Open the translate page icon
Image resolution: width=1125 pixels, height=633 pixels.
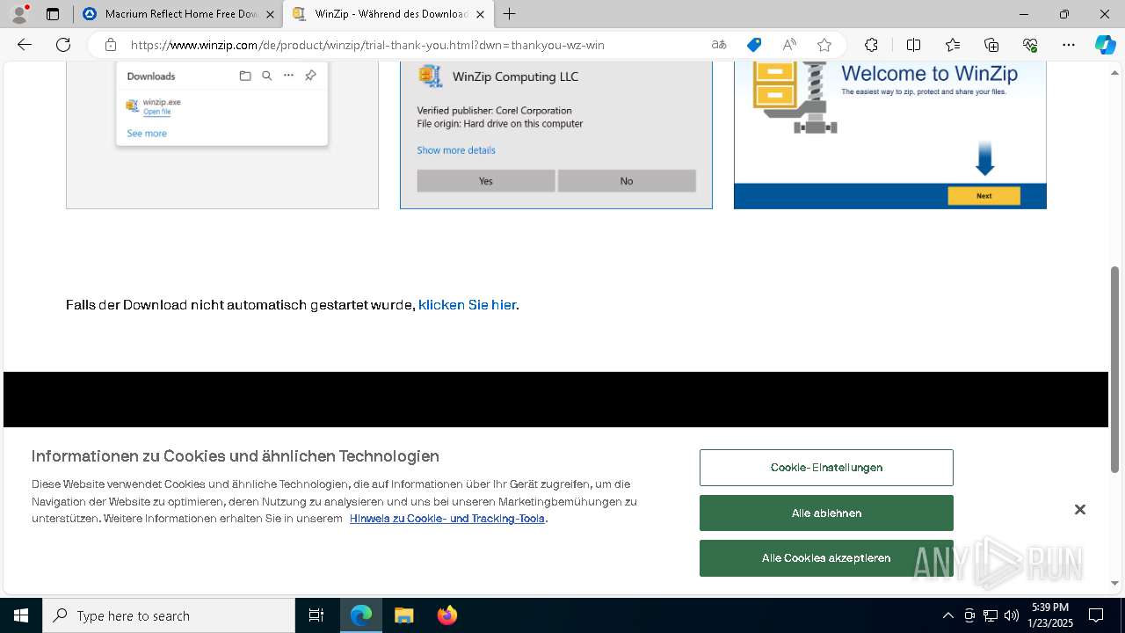719,45
